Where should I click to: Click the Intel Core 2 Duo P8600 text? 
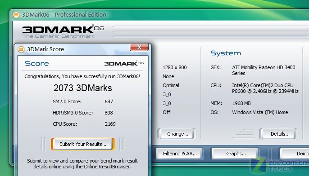(x=265, y=88)
